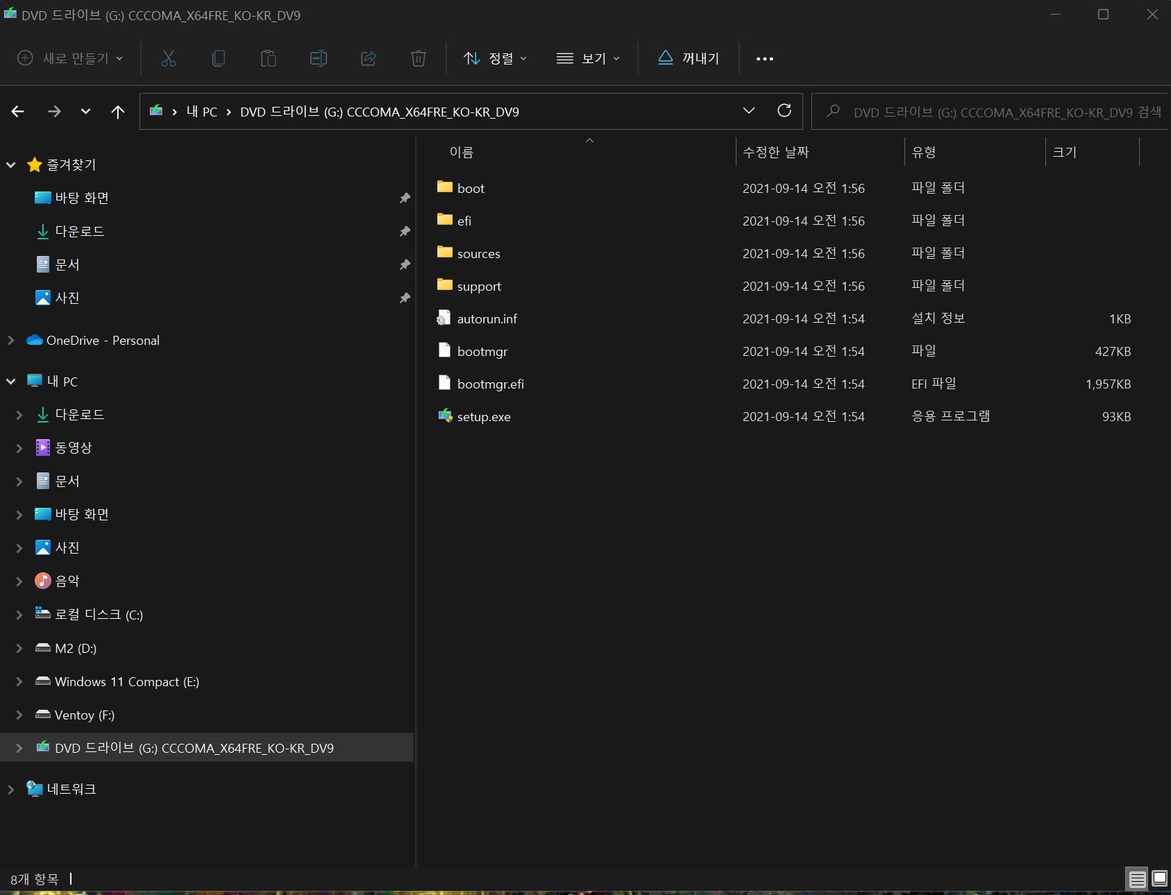This screenshot has width=1171, height=895.
Task: Expand the M2 (D:) drive node
Action: (x=19, y=648)
